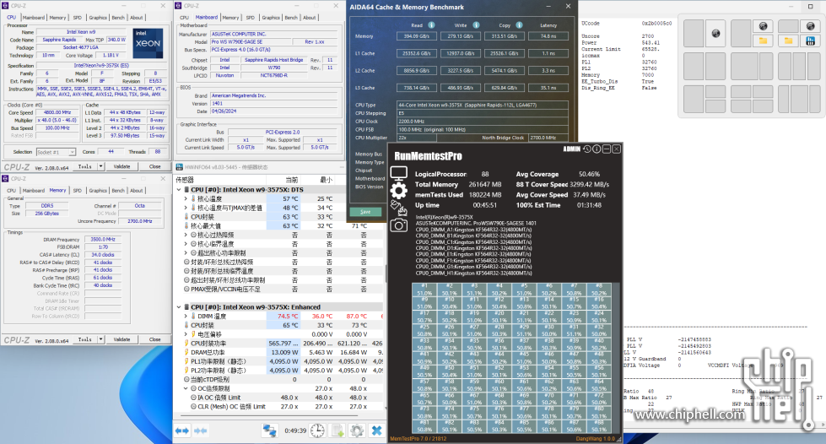Click Close button in CPU-Z CPU window
This screenshot has width=826, height=444.
tap(154, 166)
